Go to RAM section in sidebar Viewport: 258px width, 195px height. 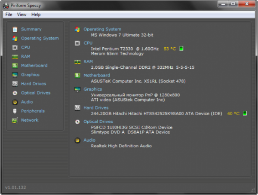(26, 56)
